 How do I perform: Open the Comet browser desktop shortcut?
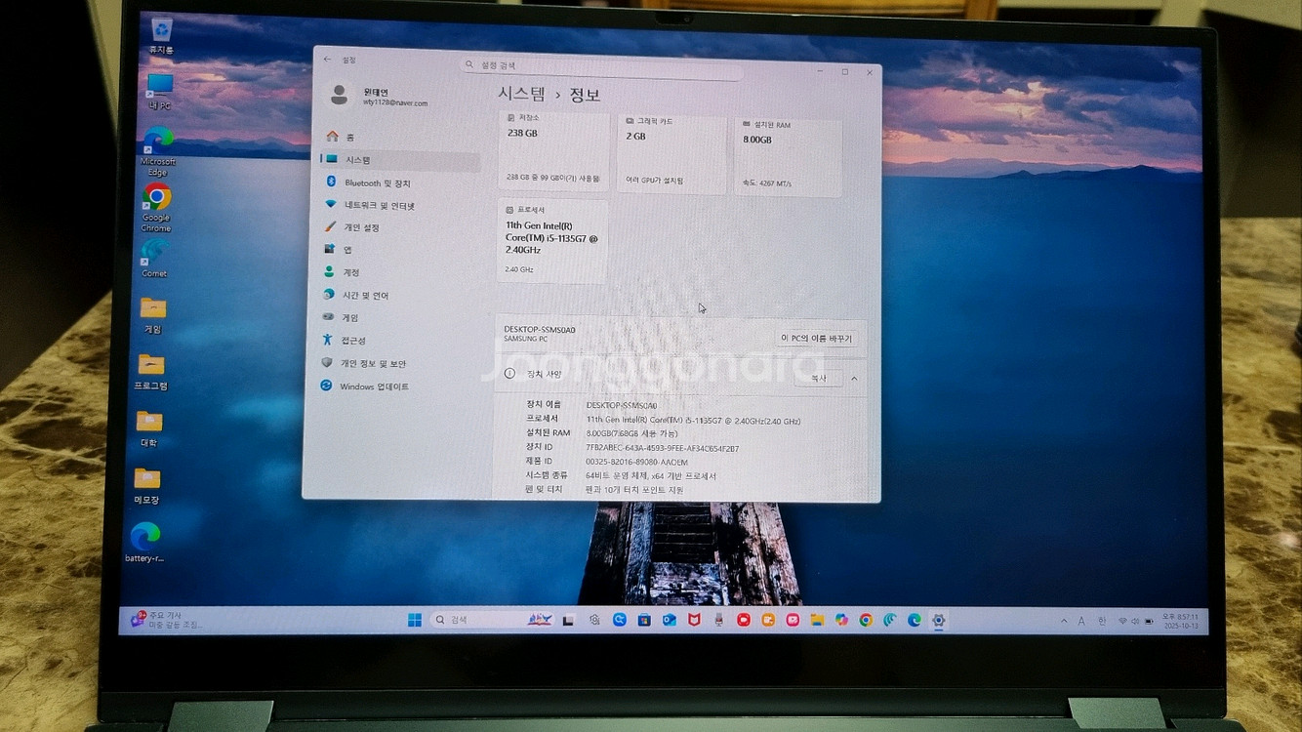coord(153,252)
